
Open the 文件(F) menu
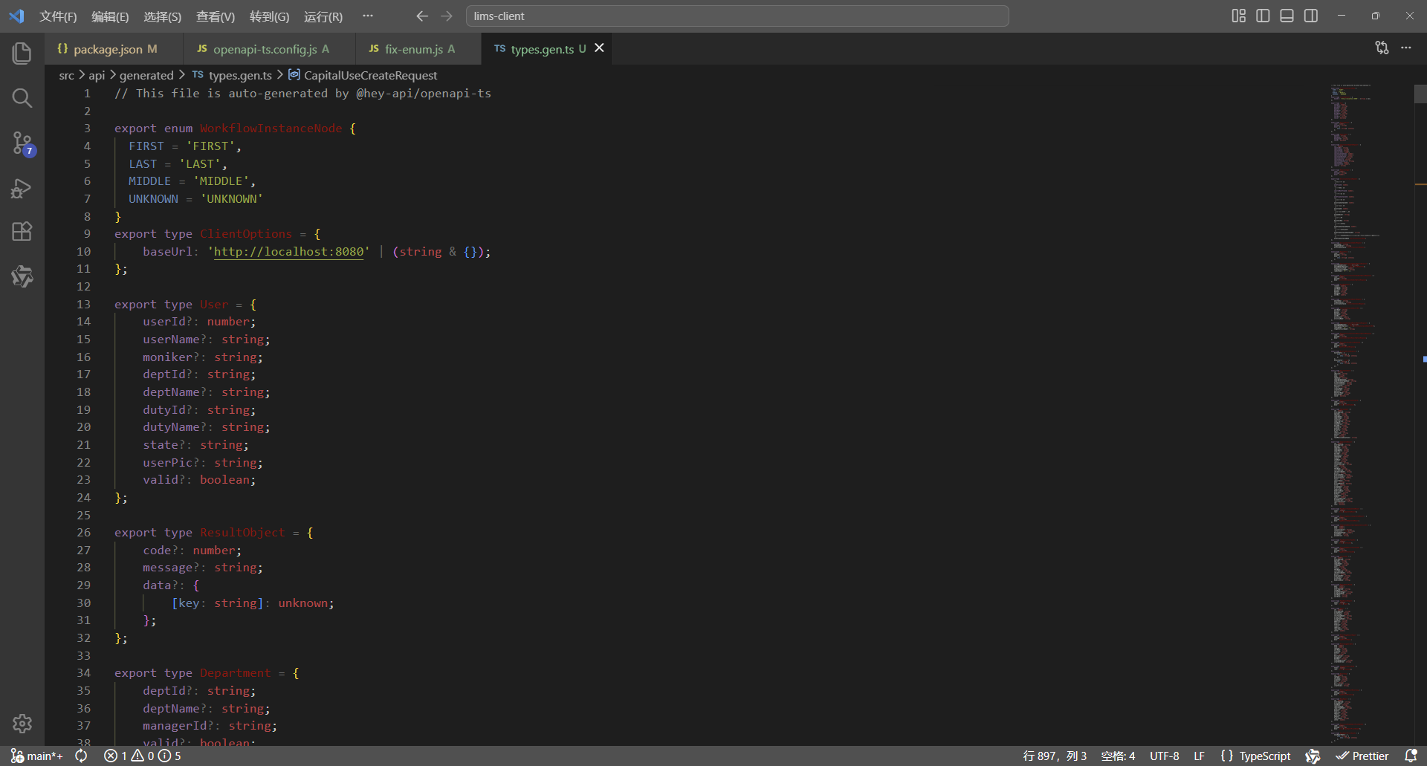tap(58, 16)
